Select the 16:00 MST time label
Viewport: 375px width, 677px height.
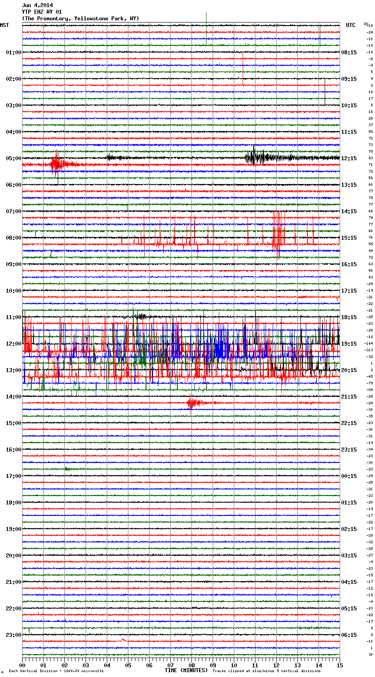[x=13, y=450]
